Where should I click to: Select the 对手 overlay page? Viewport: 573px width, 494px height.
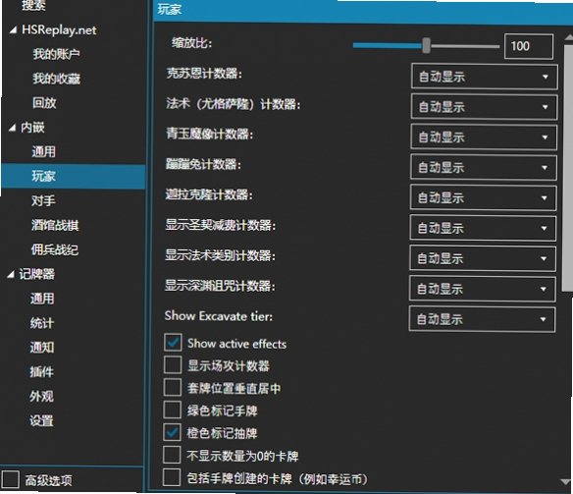pyautogui.click(x=43, y=200)
